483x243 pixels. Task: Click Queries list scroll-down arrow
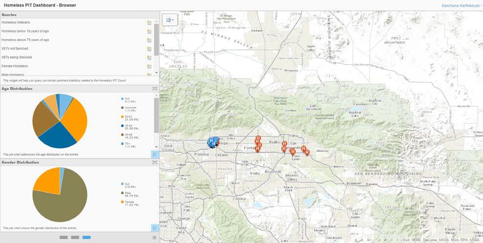[156, 73]
